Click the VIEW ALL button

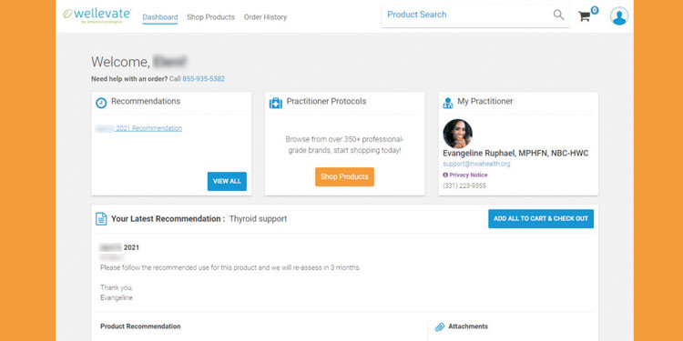tap(227, 181)
